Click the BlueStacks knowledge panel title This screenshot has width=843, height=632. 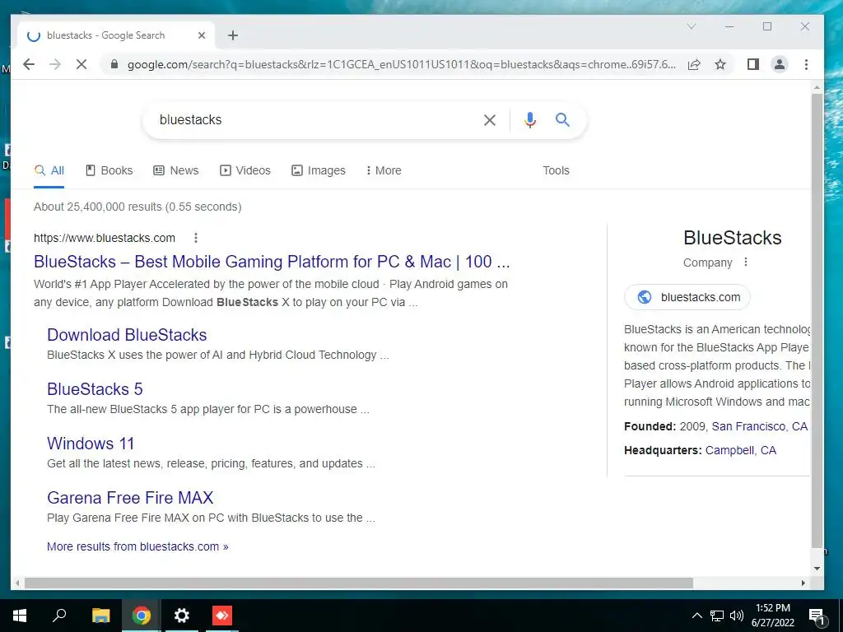pyautogui.click(x=732, y=238)
